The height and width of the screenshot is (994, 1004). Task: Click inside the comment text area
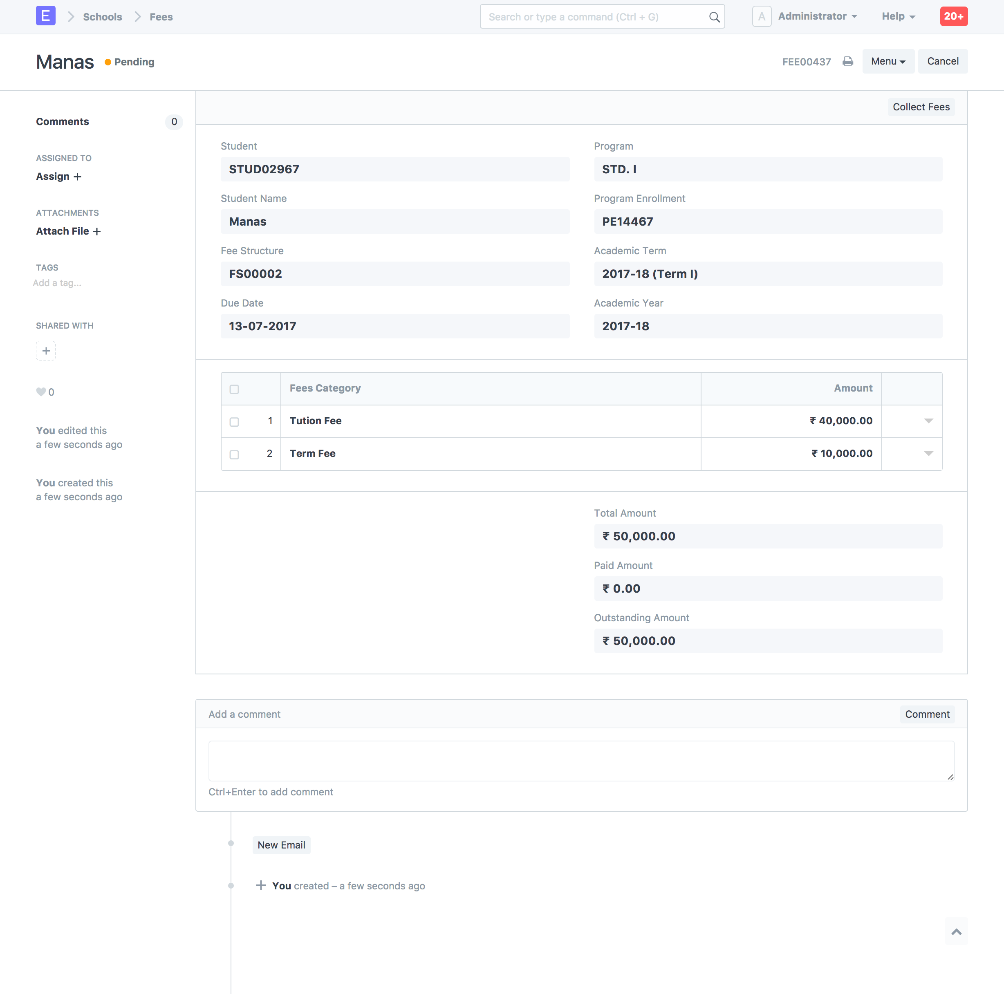click(x=581, y=761)
